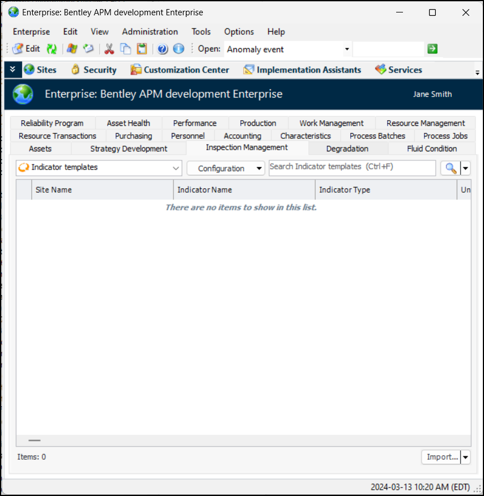Open the Administration menu
The height and width of the screenshot is (496, 484).
point(150,32)
